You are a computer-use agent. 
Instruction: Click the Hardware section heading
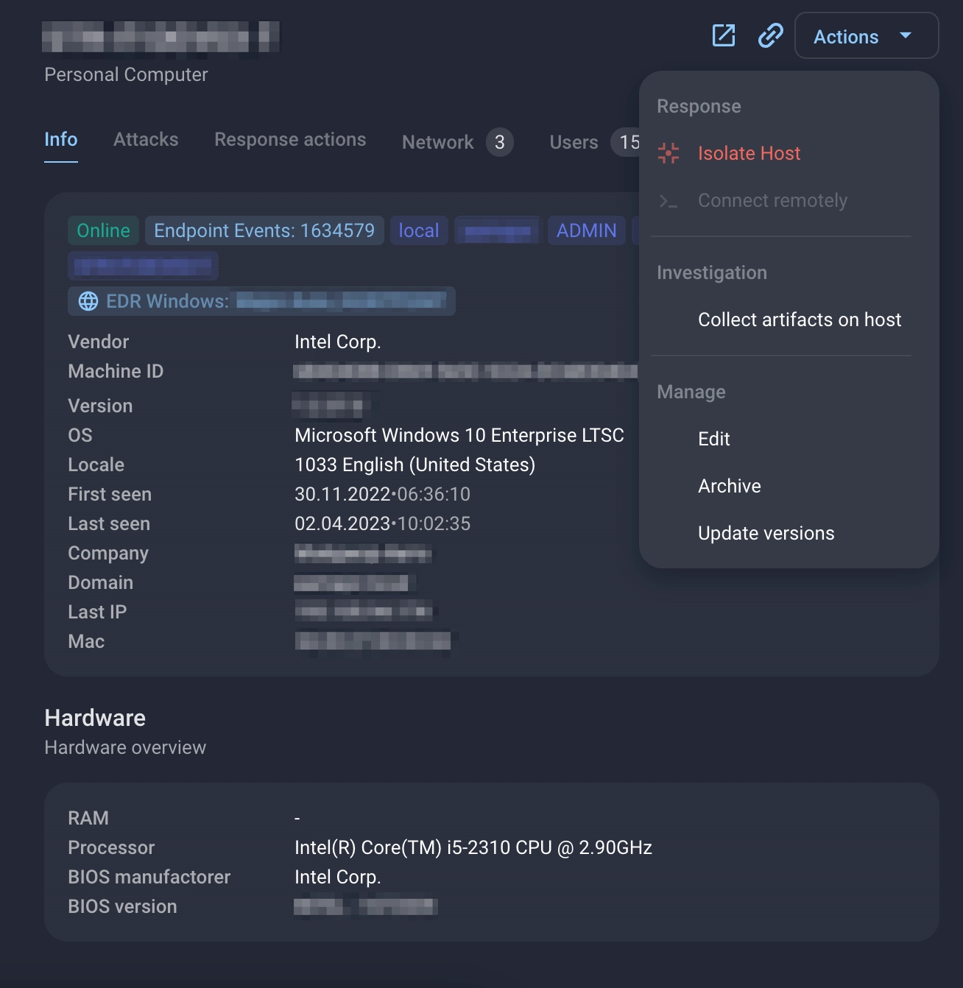(95, 718)
